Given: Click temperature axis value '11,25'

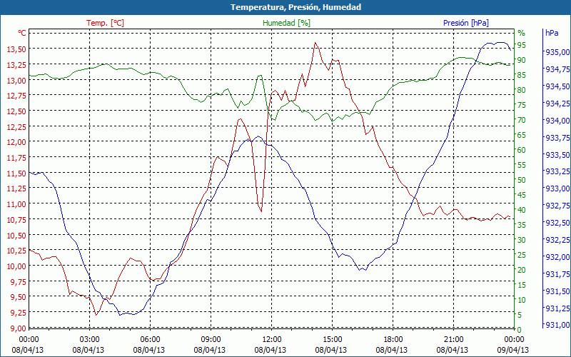Looking at the screenshot, I should click(16, 188).
